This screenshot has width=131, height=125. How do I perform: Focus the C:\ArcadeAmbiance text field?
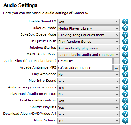pyautogui.click(x=85, y=68)
